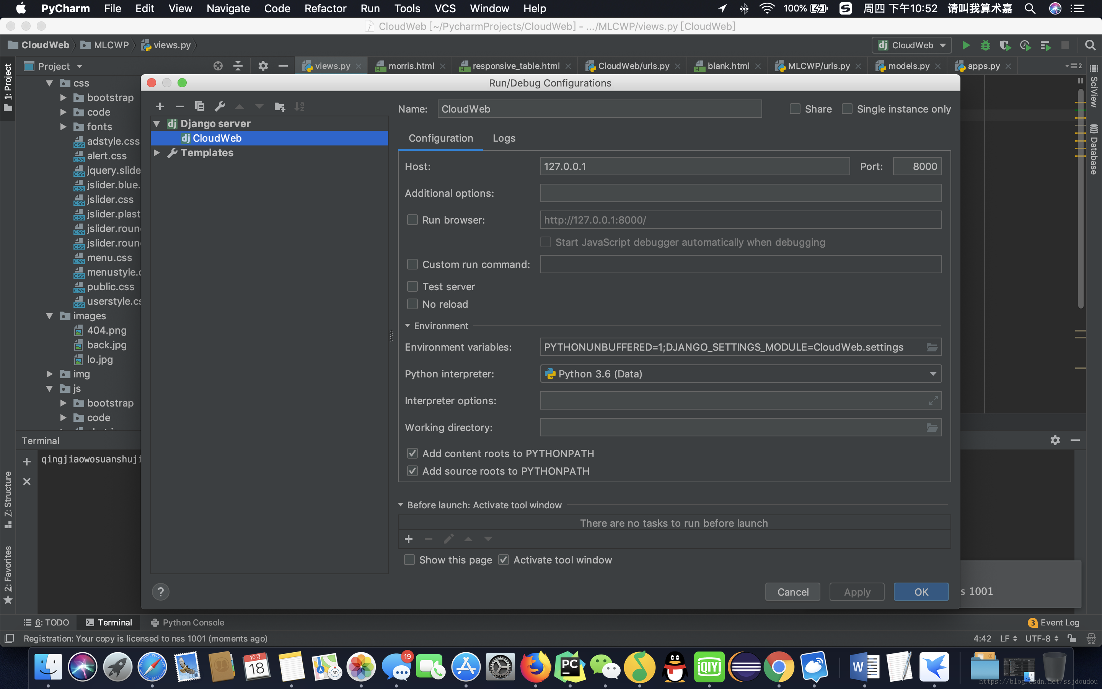Open Python Console tool tab
This screenshot has height=689, width=1102.
[187, 622]
